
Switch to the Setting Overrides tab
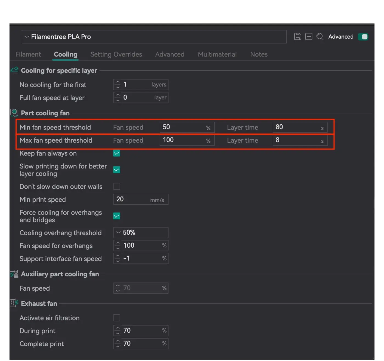116,55
